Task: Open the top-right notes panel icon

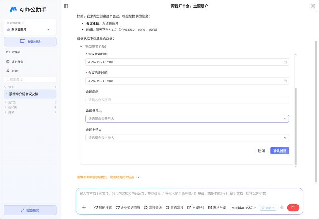Action: (x=313, y=6)
